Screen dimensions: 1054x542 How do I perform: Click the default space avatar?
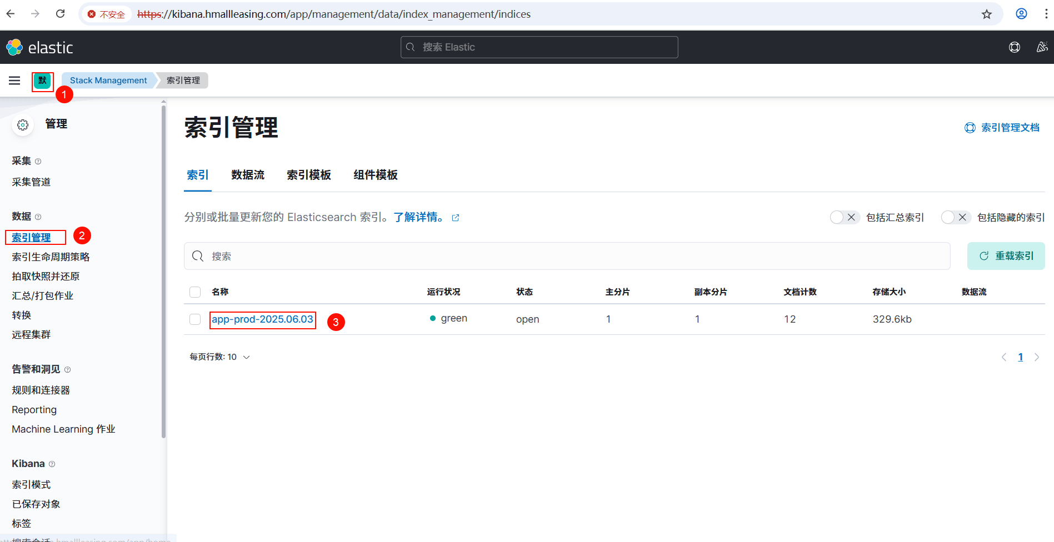[x=42, y=81]
